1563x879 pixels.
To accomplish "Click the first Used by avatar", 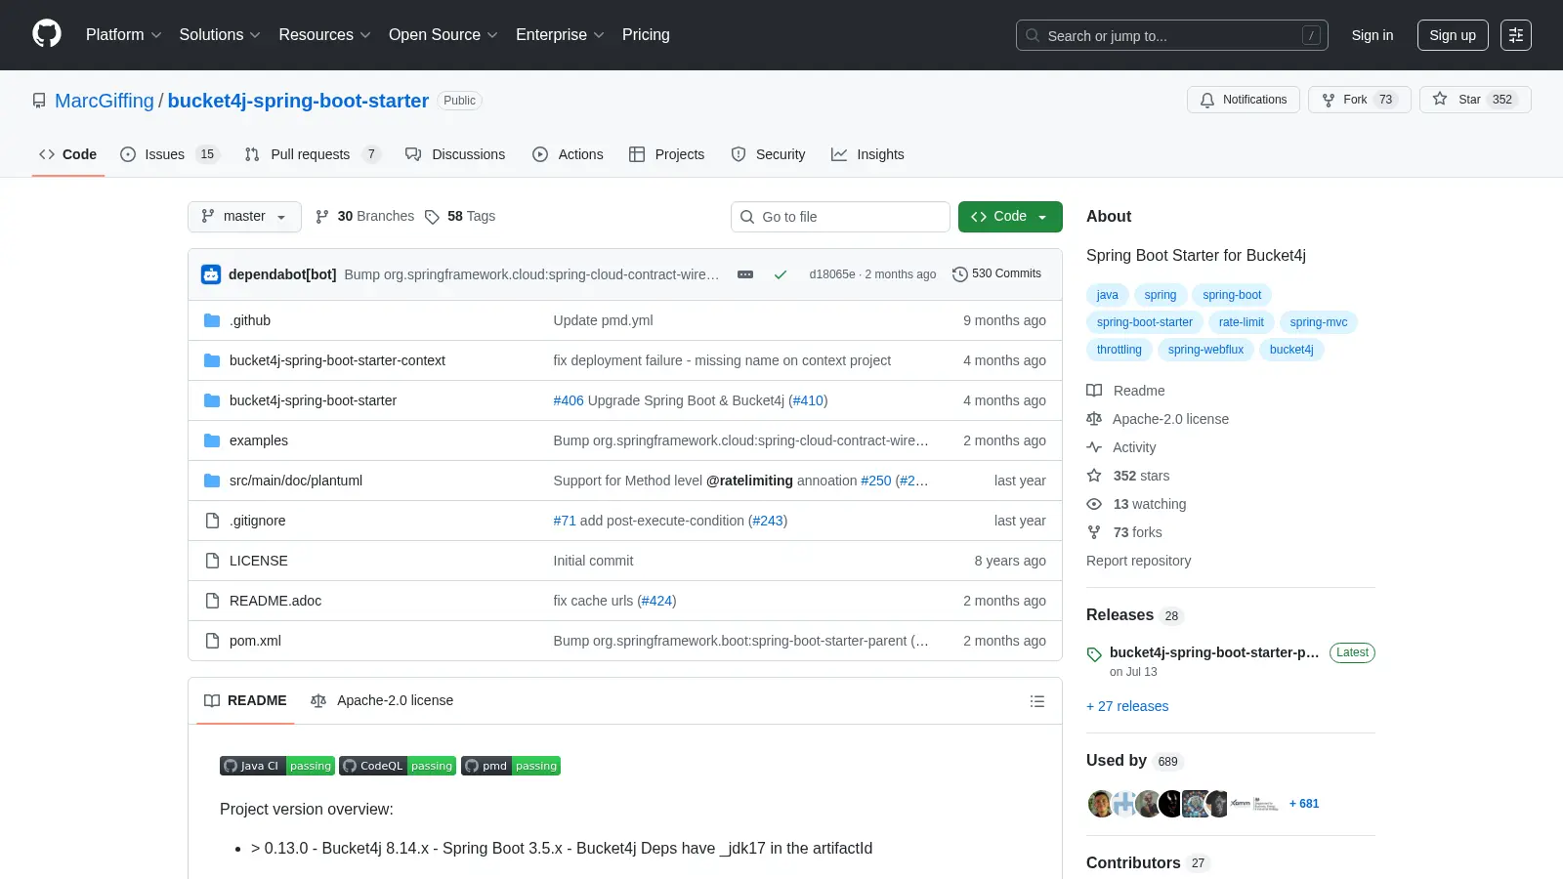I will 1100,804.
